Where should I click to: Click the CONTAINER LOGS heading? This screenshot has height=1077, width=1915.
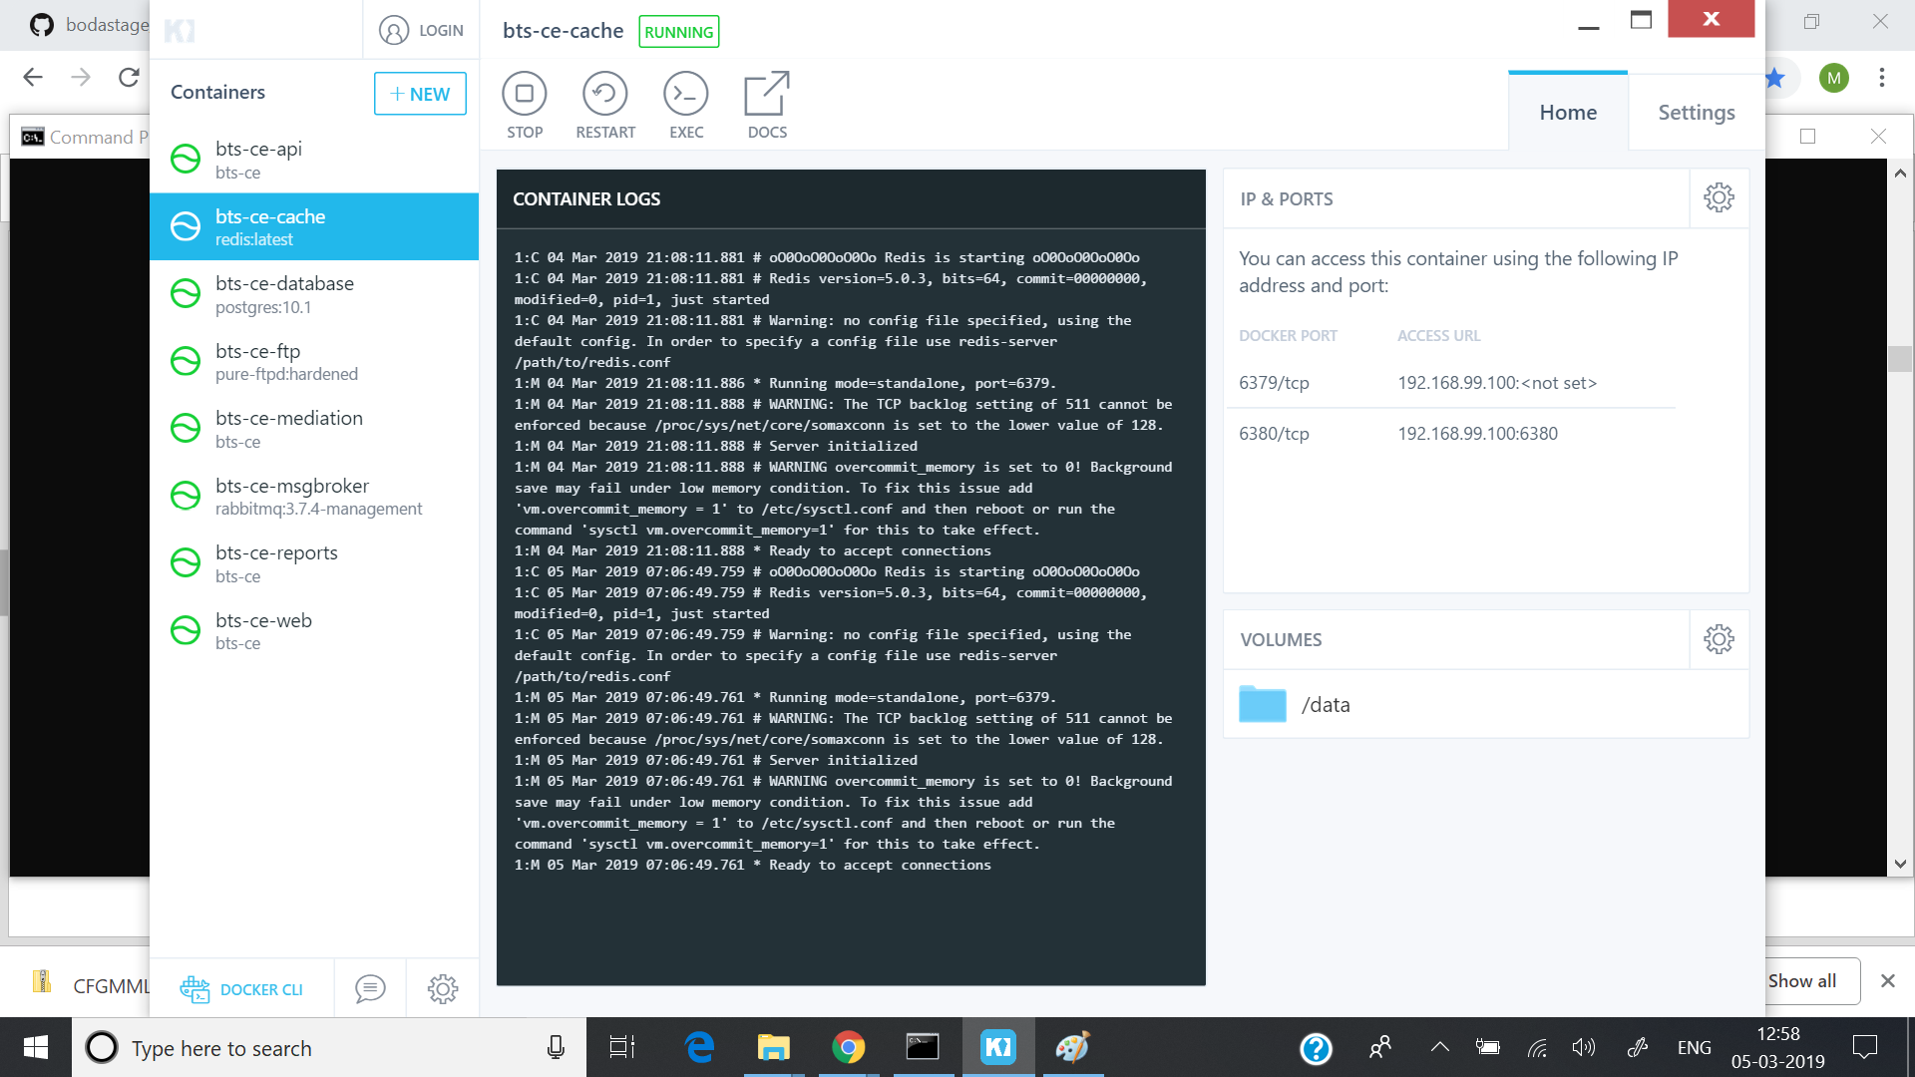(x=586, y=198)
